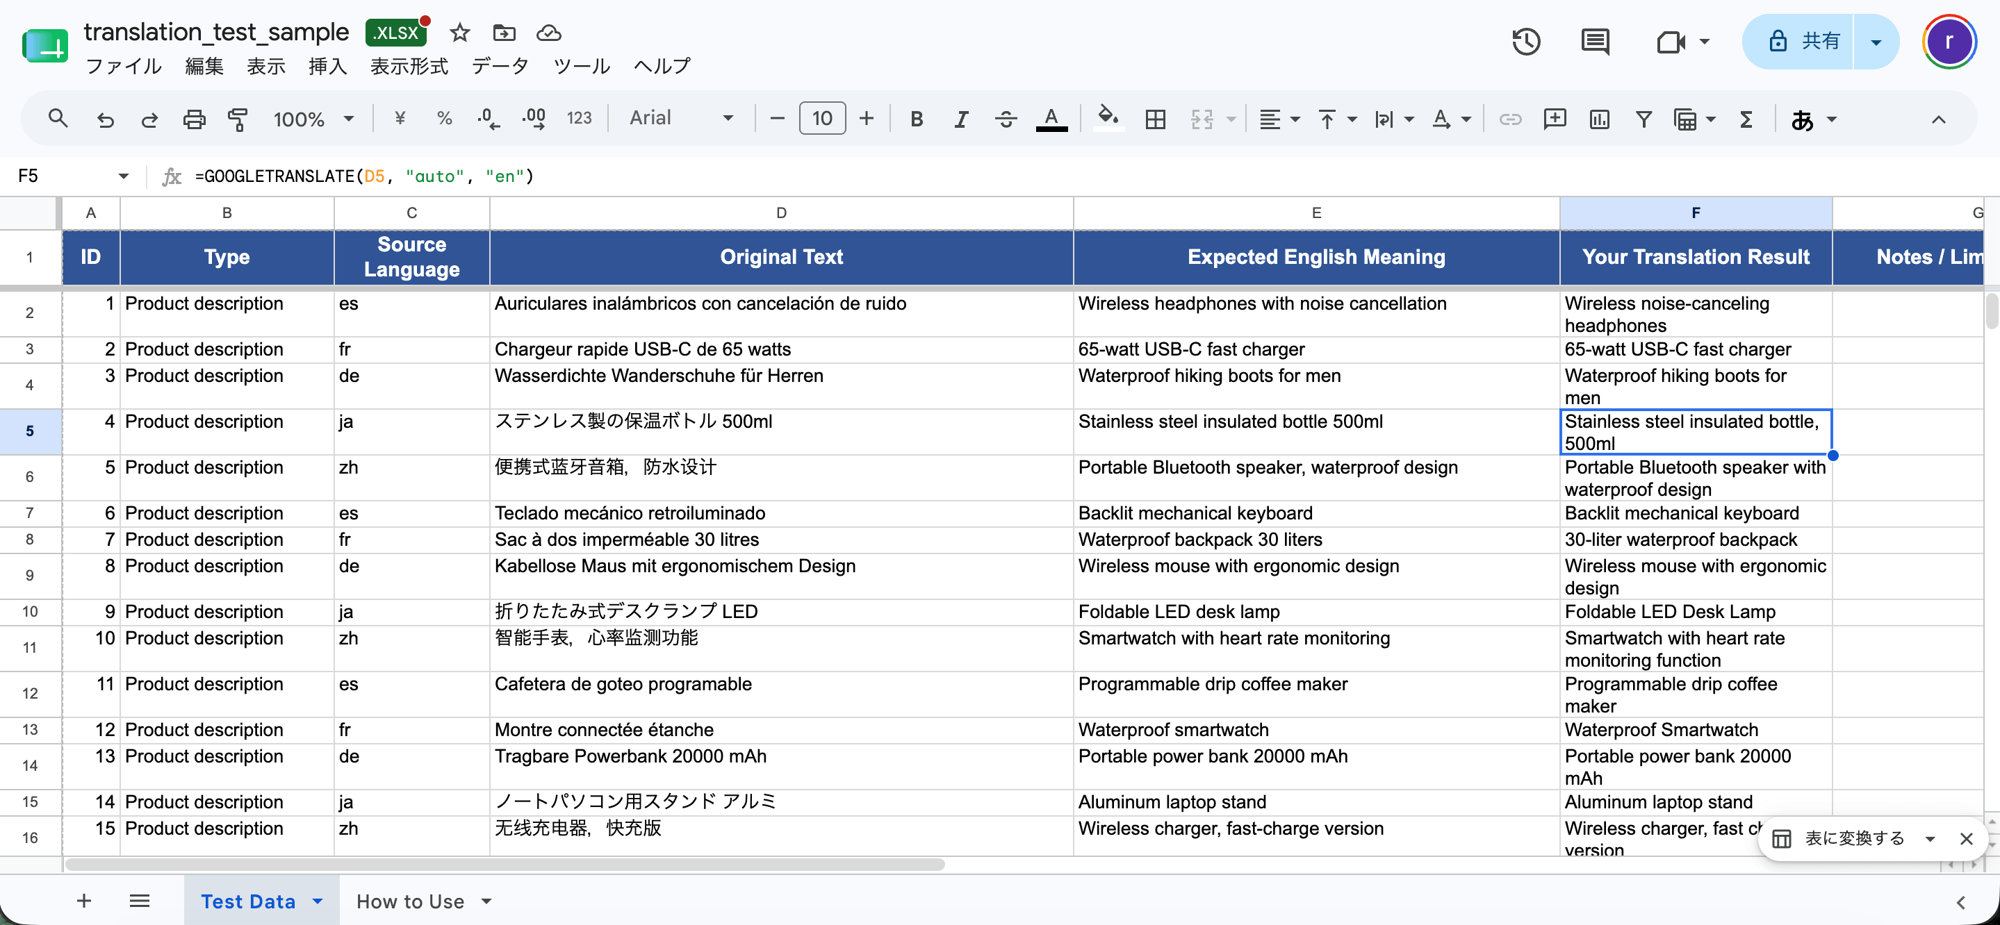
Task: Toggle strikethrough formatting
Action: tap(1006, 119)
